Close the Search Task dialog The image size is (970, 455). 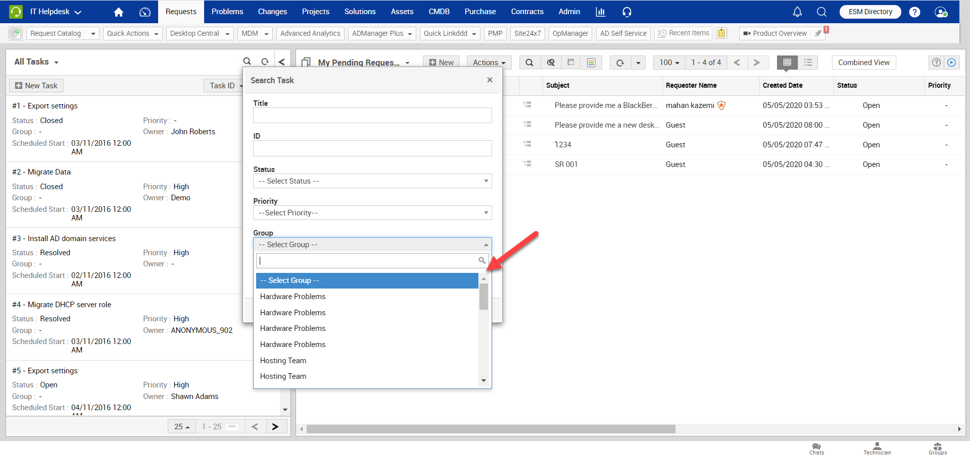[x=490, y=80]
